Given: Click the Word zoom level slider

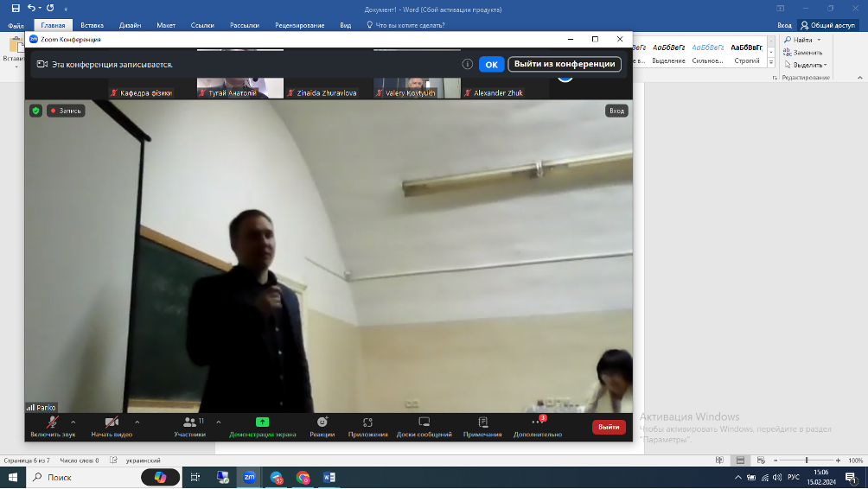Looking at the screenshot, I should click(x=807, y=460).
